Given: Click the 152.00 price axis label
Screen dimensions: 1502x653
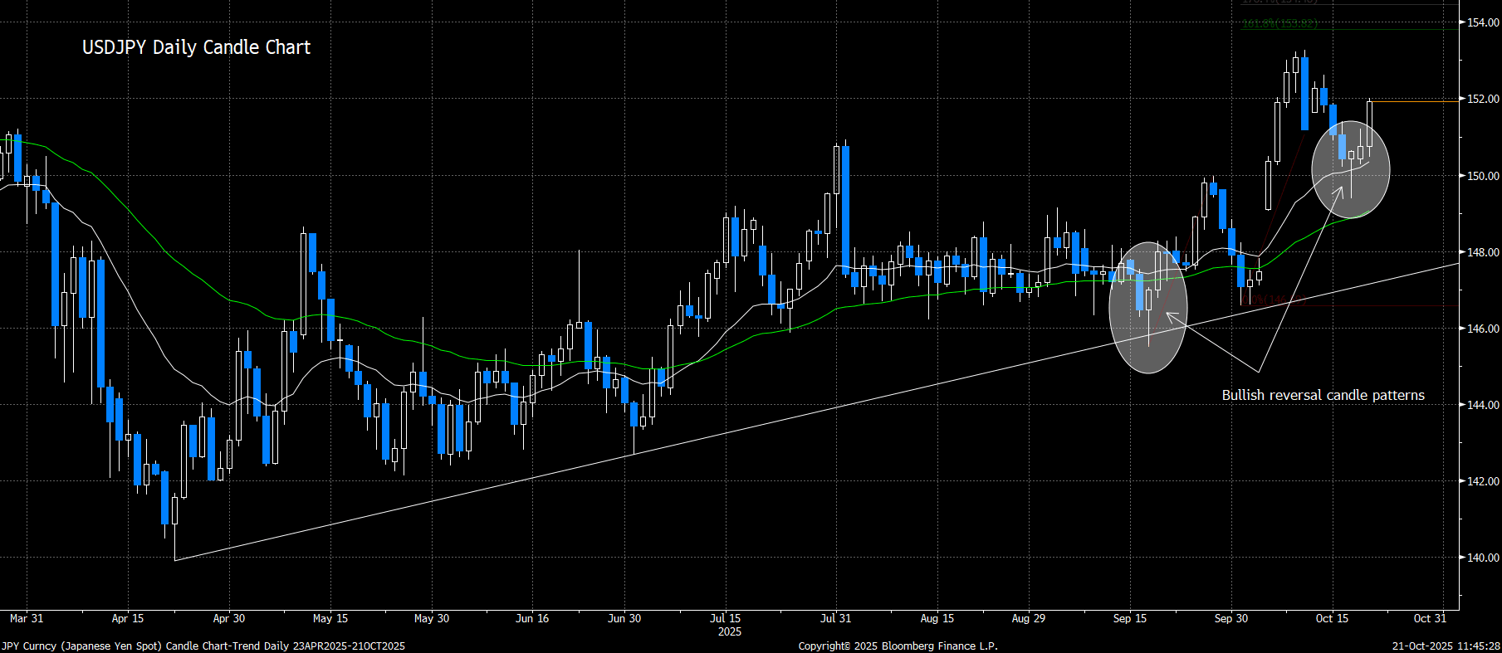Looking at the screenshot, I should [1483, 99].
